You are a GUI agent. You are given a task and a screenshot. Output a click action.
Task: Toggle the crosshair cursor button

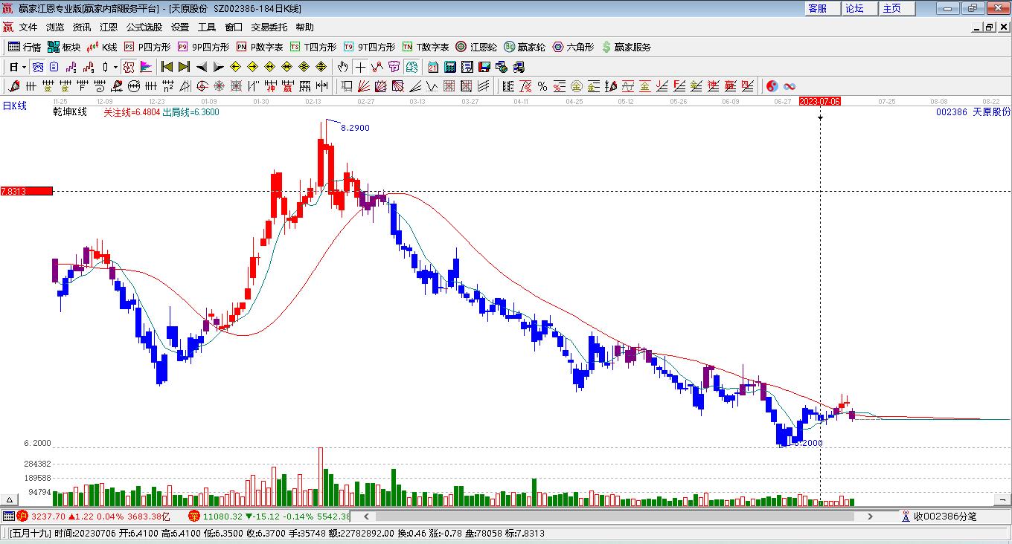pos(360,67)
